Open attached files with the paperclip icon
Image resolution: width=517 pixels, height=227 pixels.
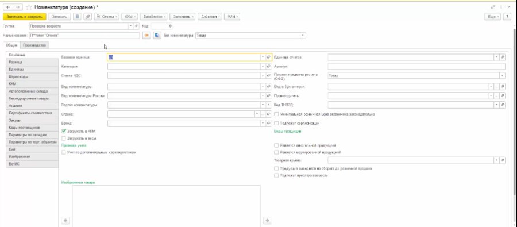87,17
